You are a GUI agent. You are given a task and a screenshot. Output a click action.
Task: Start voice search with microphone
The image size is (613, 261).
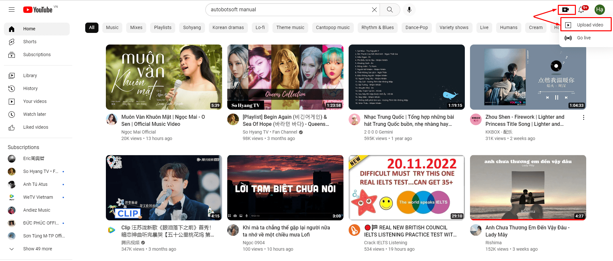point(409,10)
